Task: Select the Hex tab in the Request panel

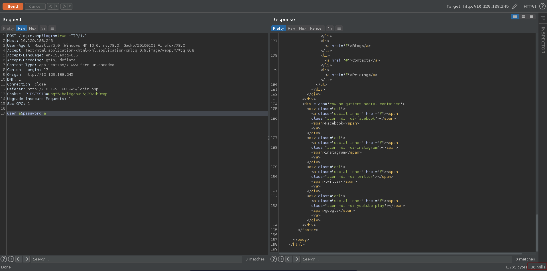Action: click(32, 28)
